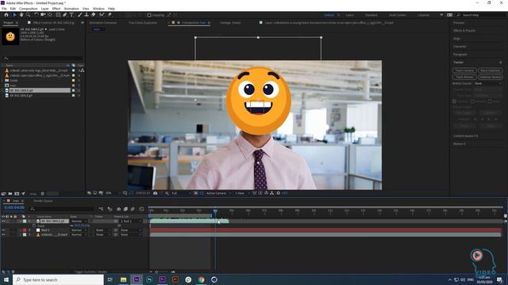The height and width of the screenshot is (285, 508).
Task: Click the new composition icon in Project panel
Action: [17, 193]
